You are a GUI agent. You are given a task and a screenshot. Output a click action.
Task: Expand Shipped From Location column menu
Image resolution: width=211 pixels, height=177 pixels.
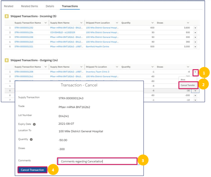tap(117, 23)
